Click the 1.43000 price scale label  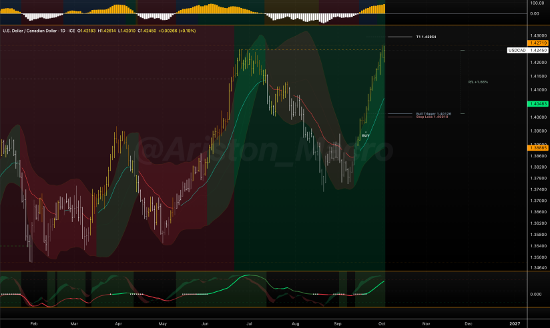point(539,36)
